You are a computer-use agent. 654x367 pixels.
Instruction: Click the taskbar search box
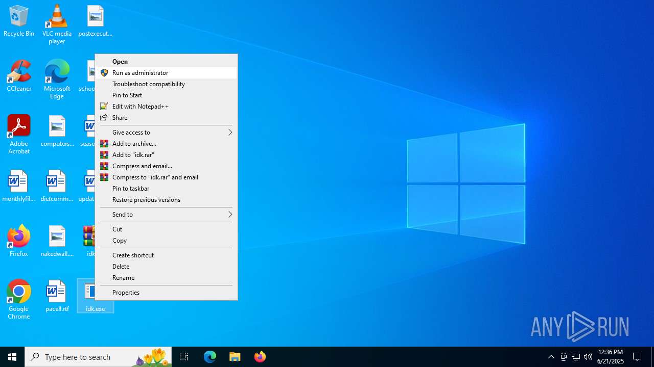(98, 357)
